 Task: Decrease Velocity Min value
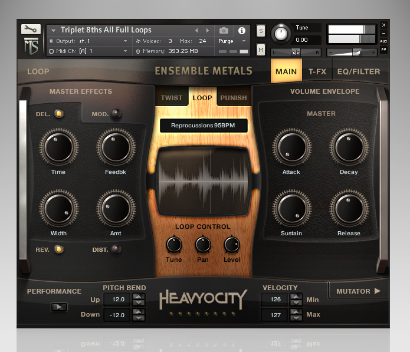coord(296,303)
